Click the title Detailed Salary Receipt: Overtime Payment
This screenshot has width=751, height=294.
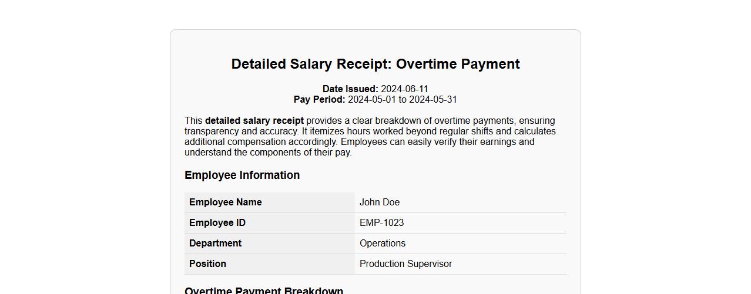coord(375,64)
